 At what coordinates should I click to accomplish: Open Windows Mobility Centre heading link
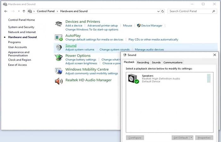pos(87,69)
